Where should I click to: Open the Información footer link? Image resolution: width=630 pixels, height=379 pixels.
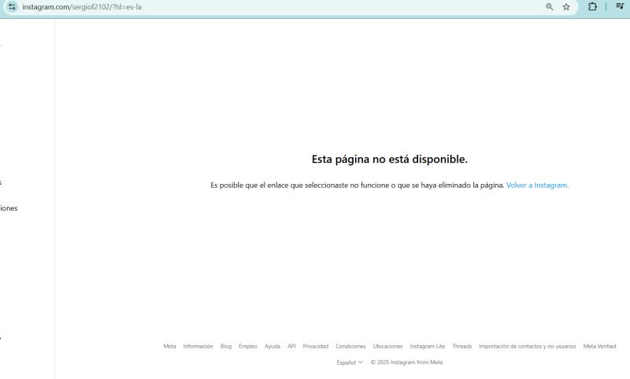(x=198, y=346)
